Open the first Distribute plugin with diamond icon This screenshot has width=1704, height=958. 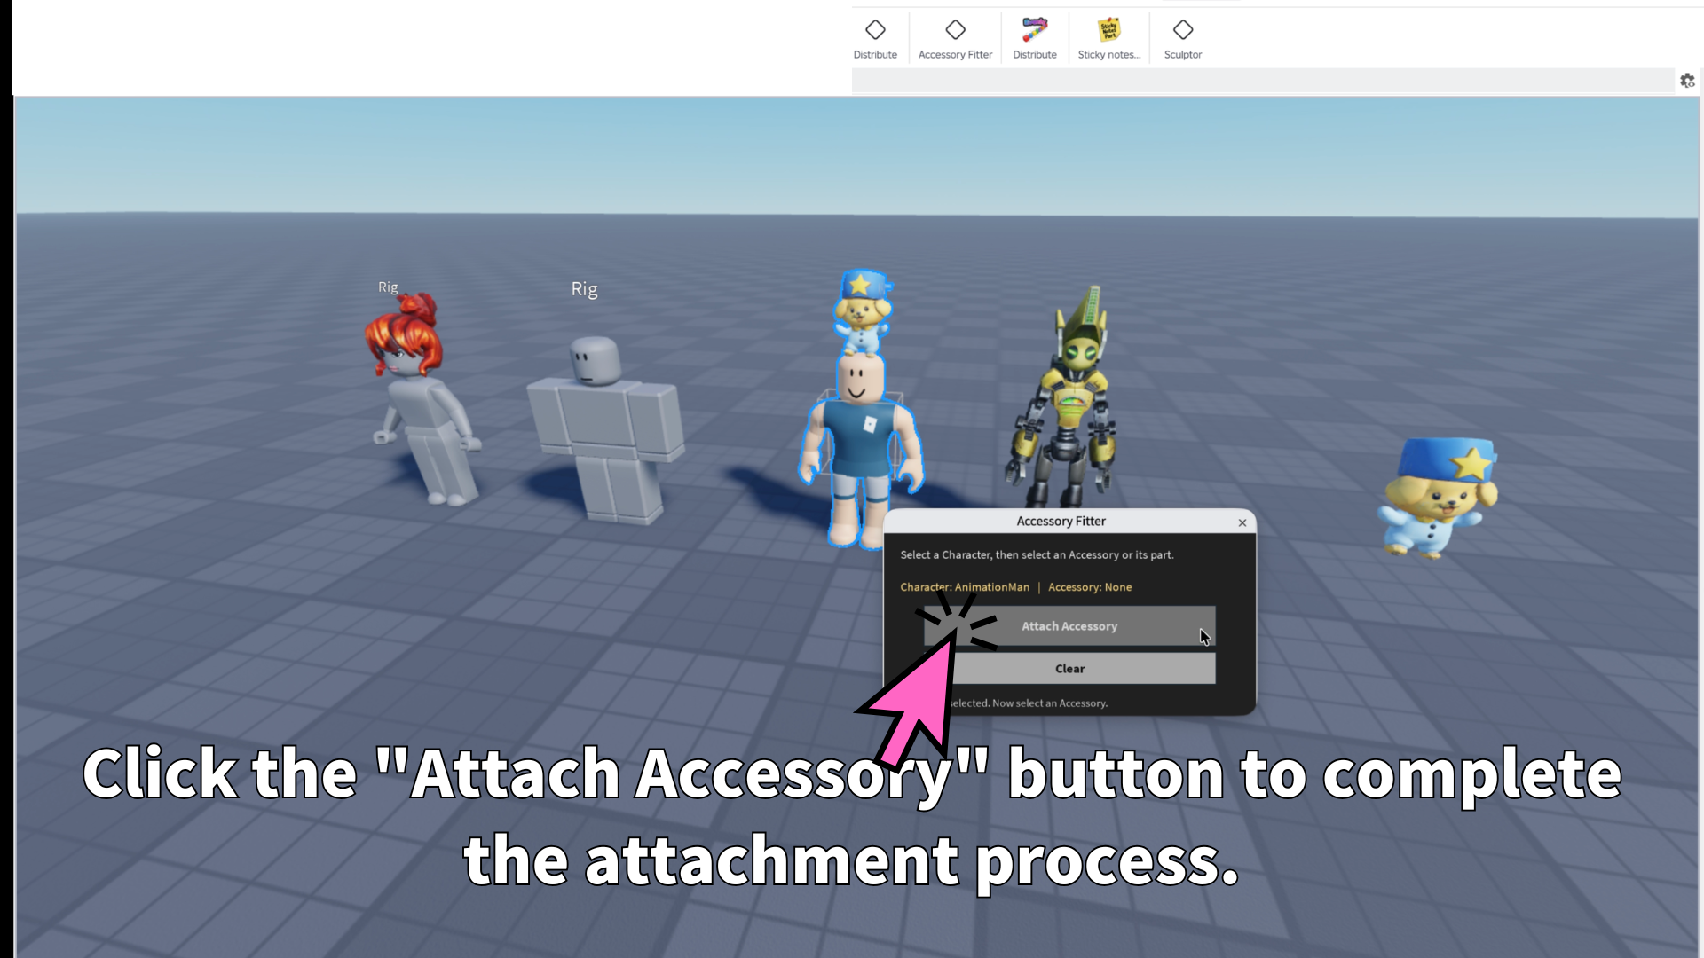pos(875,39)
